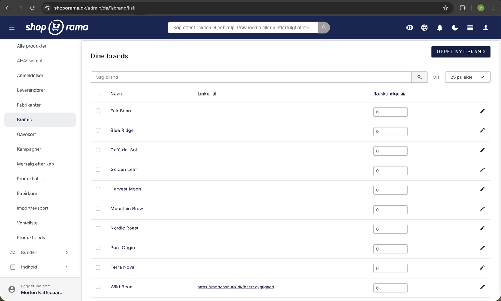This screenshot has width=501, height=301.
Task: Open the 25 pr. side dropdown
Action: [x=467, y=77]
